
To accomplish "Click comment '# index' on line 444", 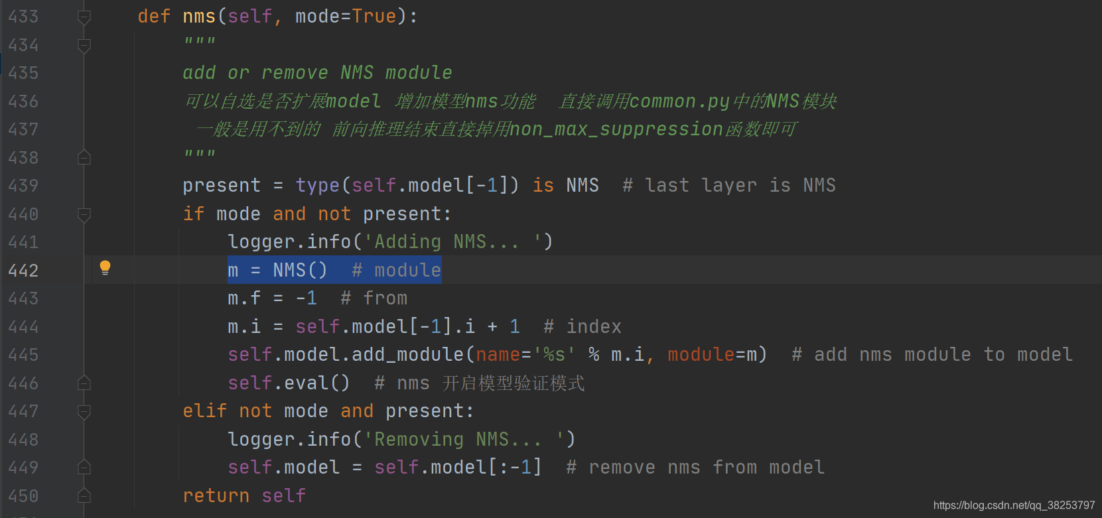I will [x=583, y=327].
